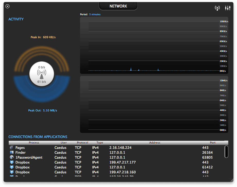The height and width of the screenshot is (187, 237).
Task: Select the Pages row with address 2.16.148.224
Action: 116,148
